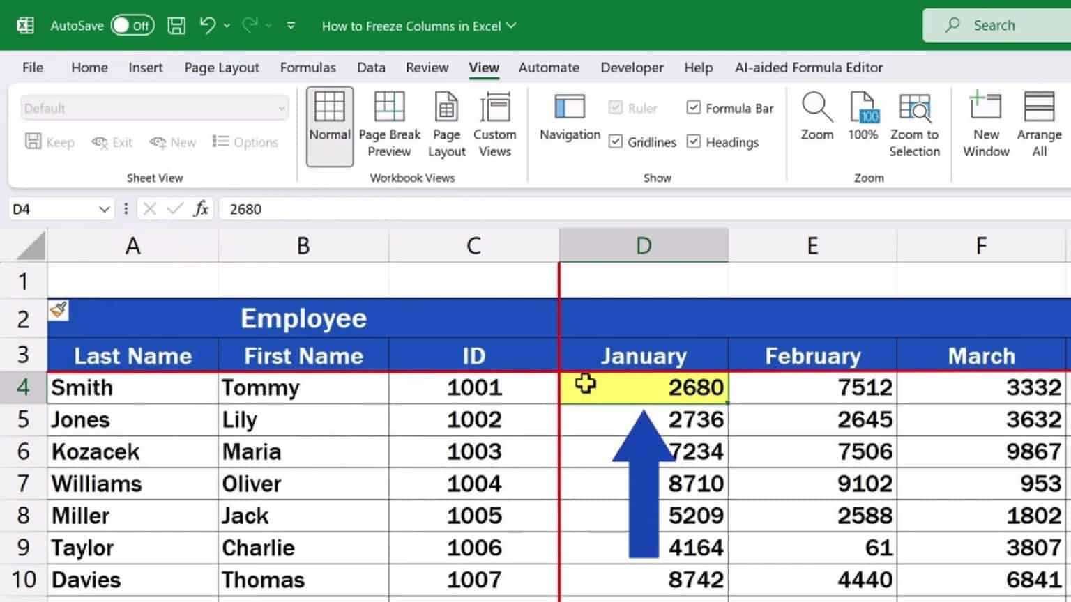This screenshot has height=602, width=1071.
Task: Uncheck the Headings option
Action: (694, 141)
